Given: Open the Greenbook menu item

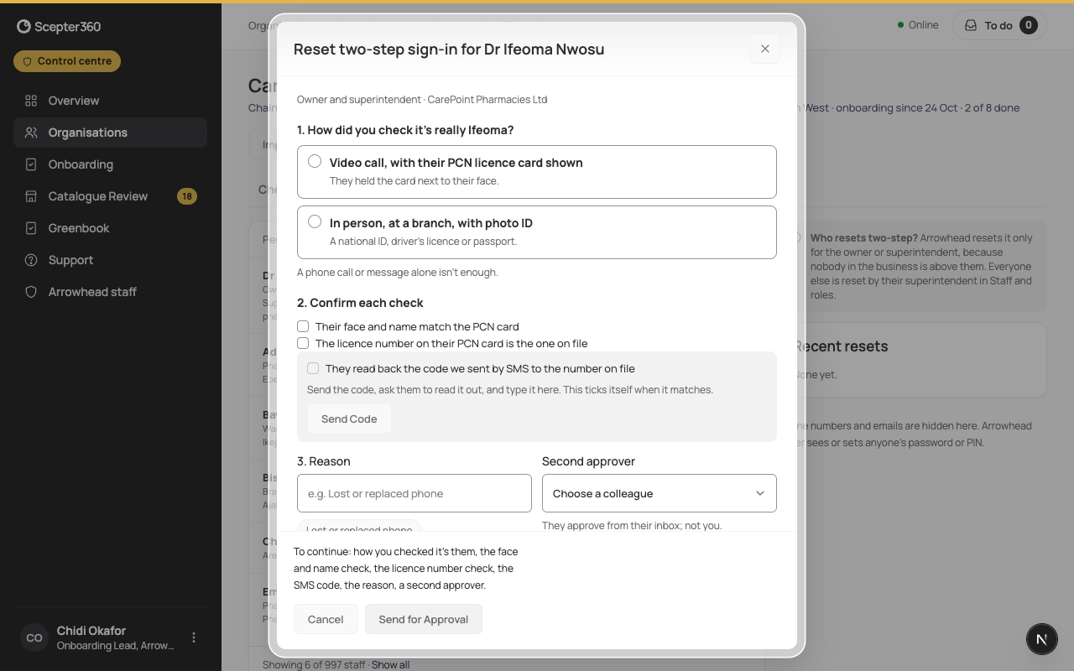Looking at the screenshot, I should 110,228.
